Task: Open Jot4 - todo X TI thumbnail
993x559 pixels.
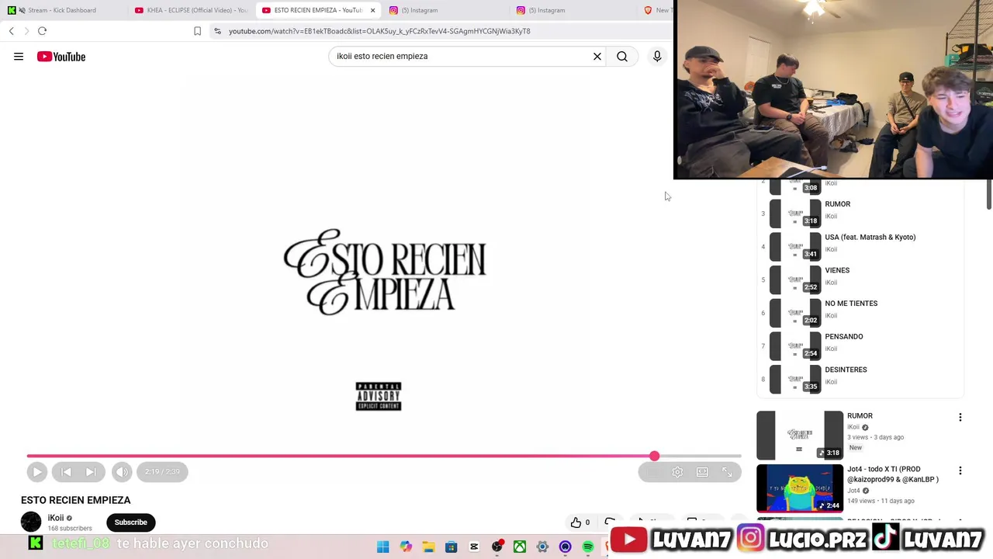Action: pyautogui.click(x=800, y=488)
